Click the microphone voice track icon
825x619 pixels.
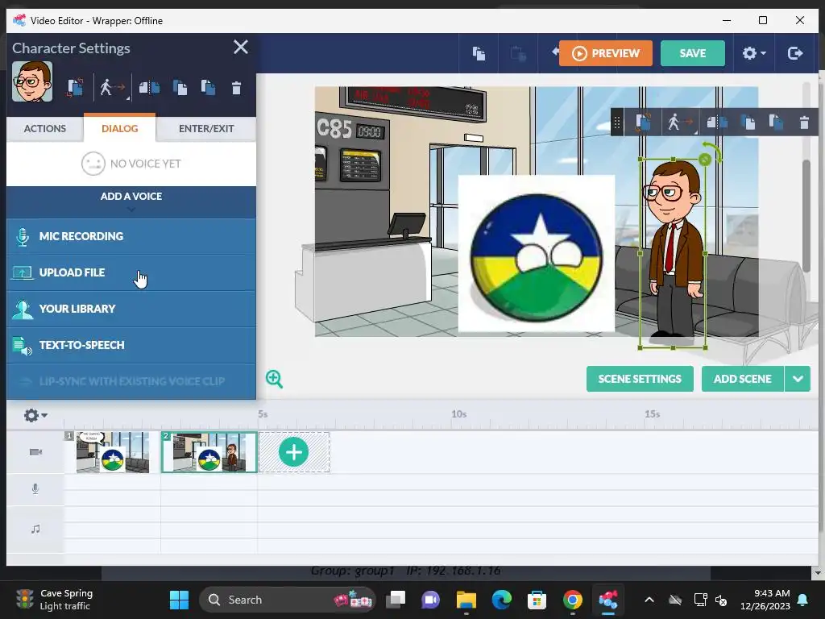[x=35, y=489]
